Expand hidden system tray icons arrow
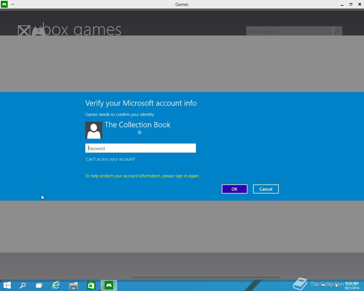Image resolution: width=364 pixels, height=291 pixels. pyautogui.click(x=316, y=285)
